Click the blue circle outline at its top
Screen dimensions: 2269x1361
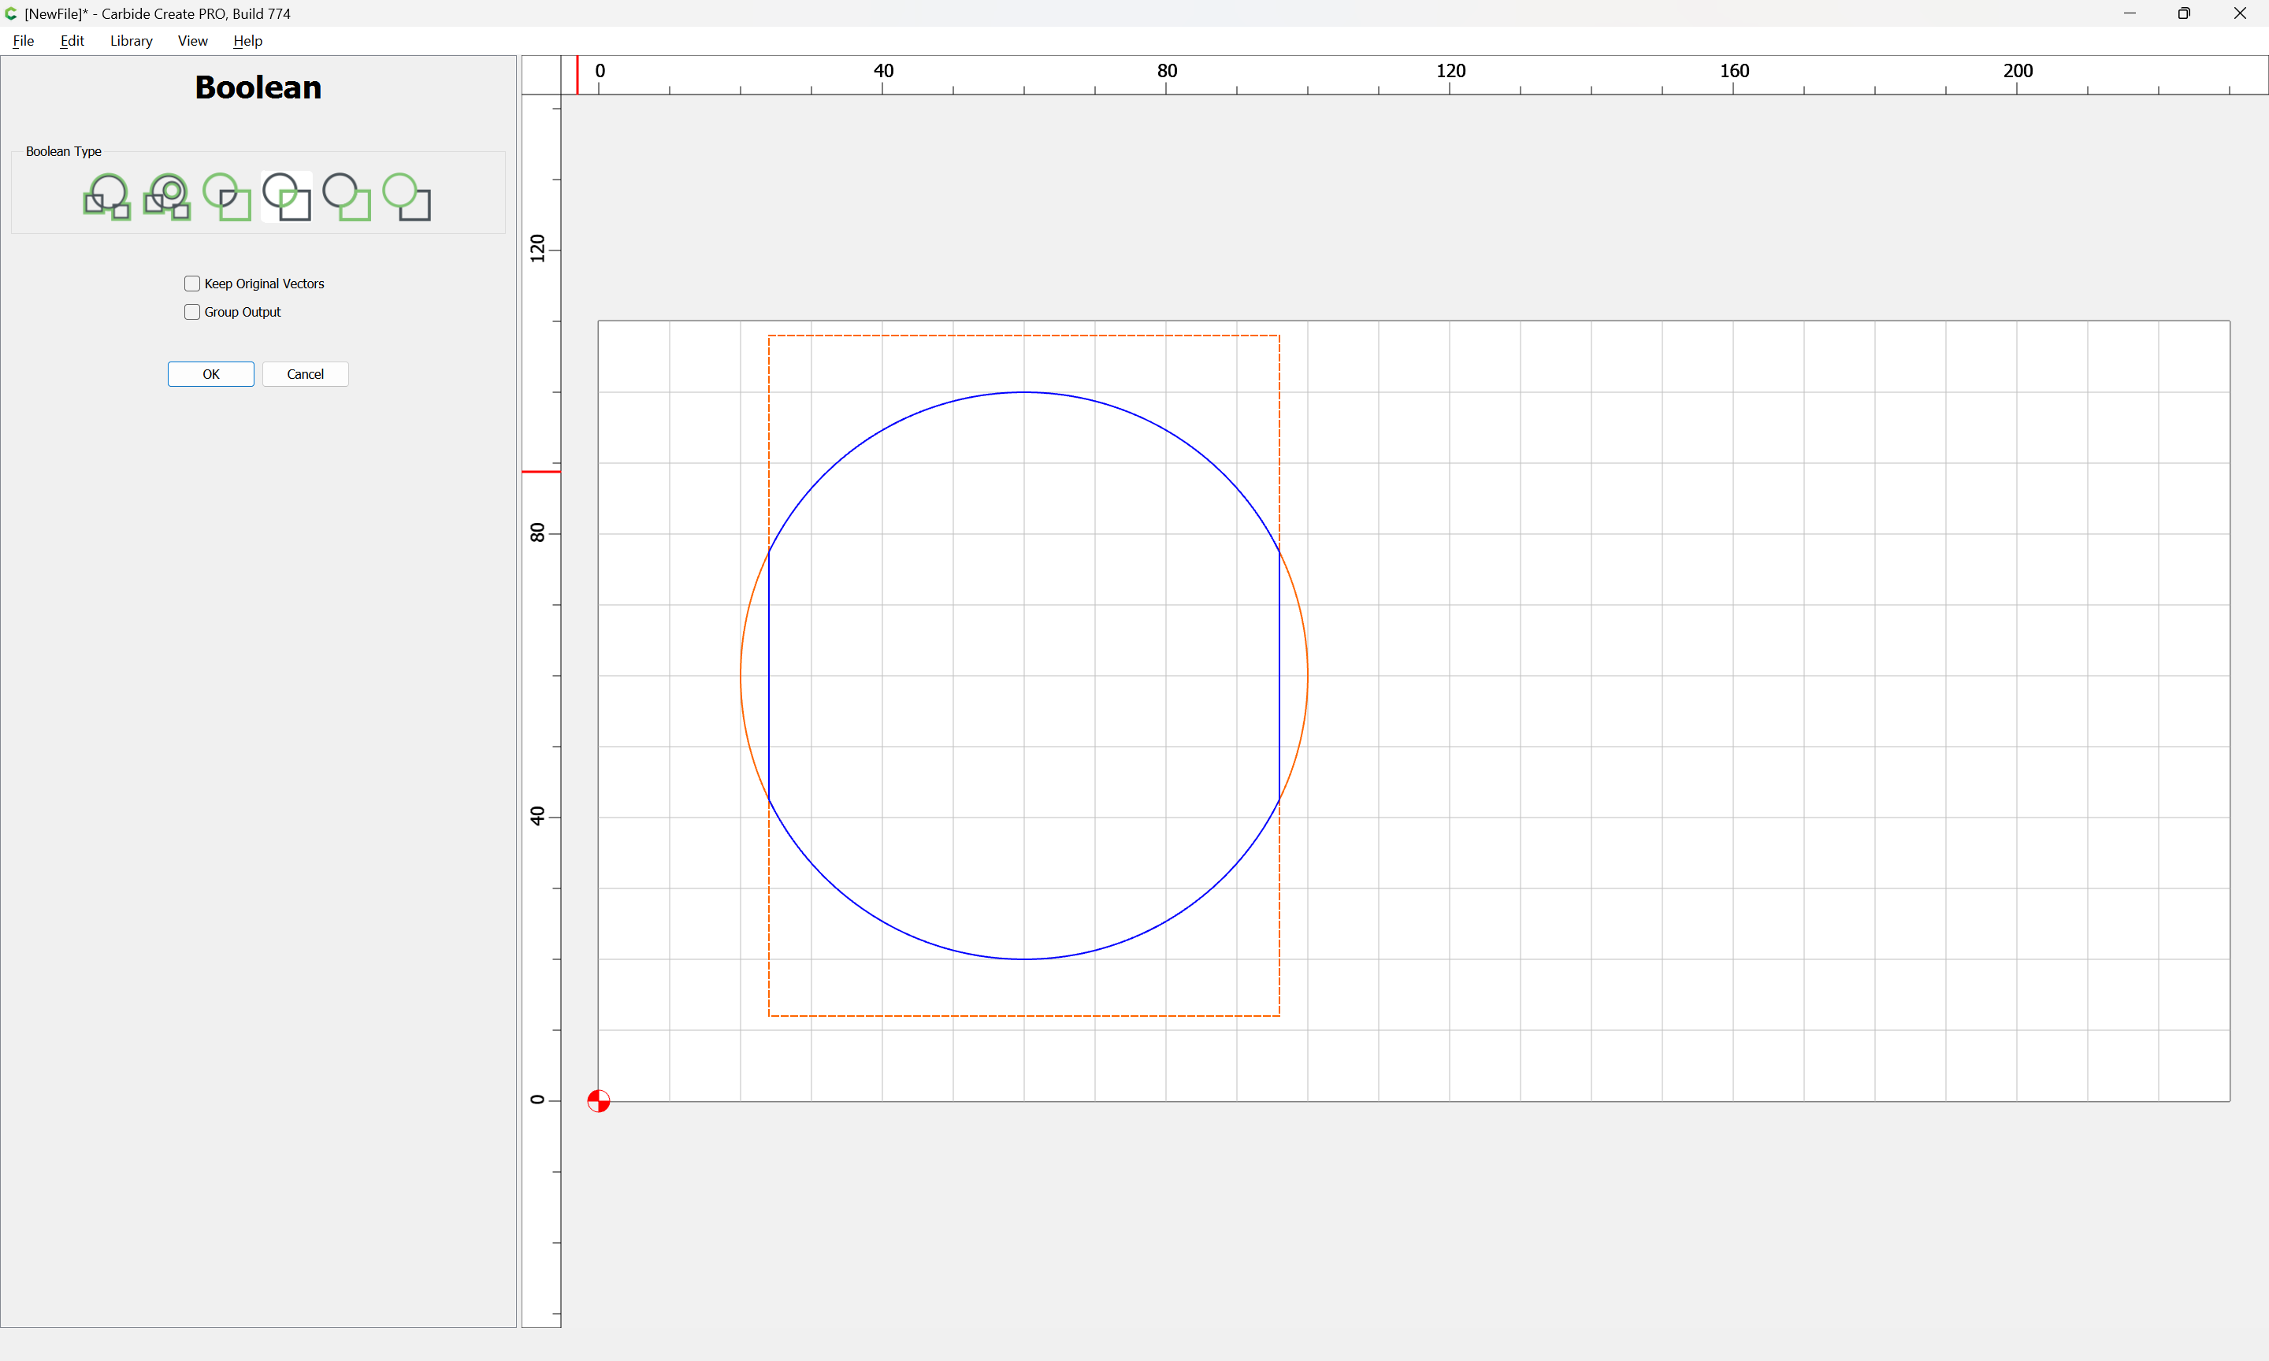point(1024,392)
